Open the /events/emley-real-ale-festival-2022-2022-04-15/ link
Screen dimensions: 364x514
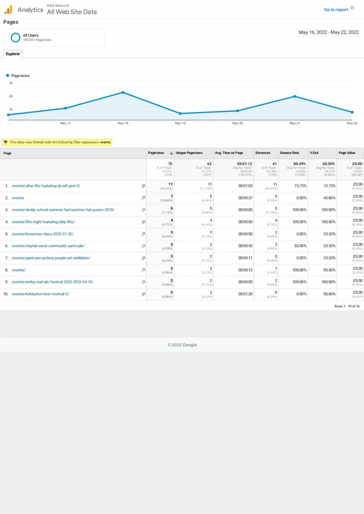pos(52,282)
